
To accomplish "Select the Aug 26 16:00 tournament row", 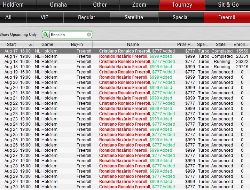I will 125,145.
